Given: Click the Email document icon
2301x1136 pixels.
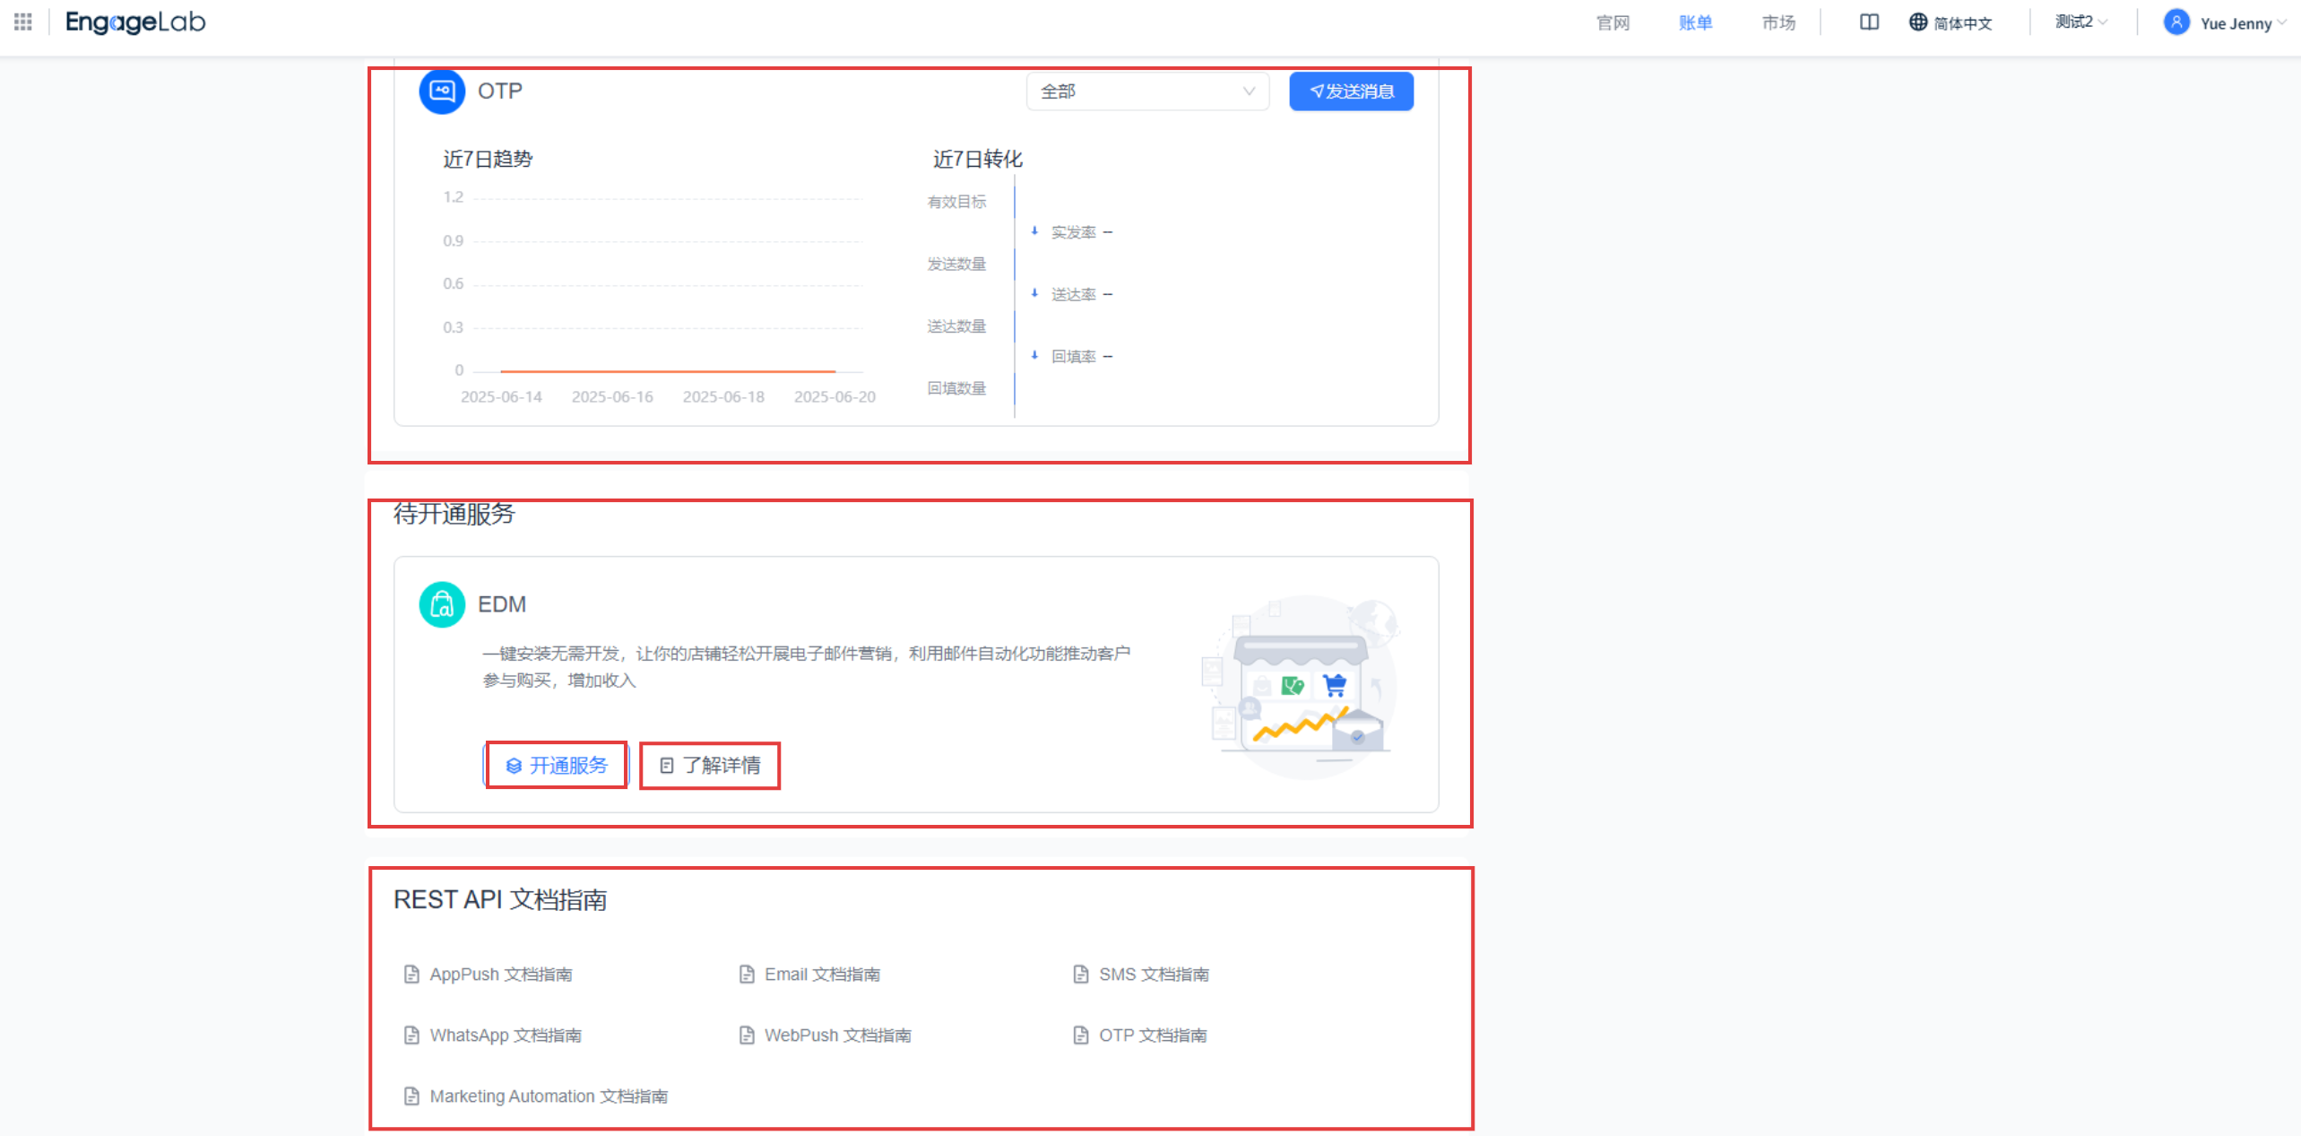Looking at the screenshot, I should point(747,975).
